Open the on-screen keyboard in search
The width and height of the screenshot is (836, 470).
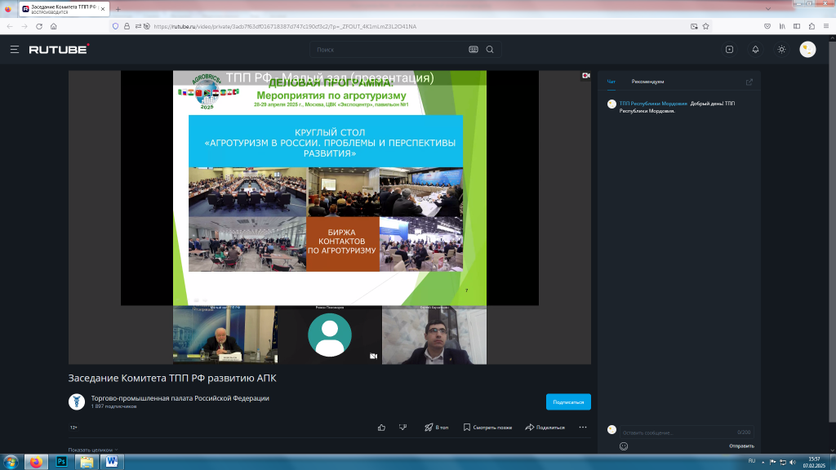pos(473,50)
